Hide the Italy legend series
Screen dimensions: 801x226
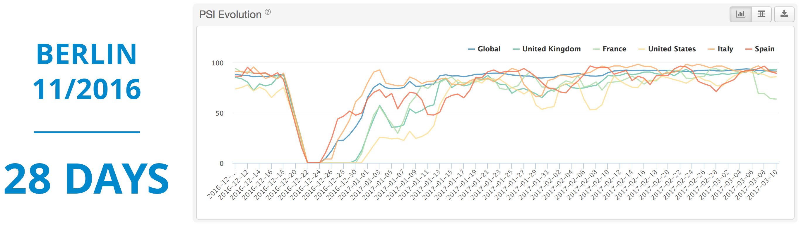pyautogui.click(x=725, y=49)
